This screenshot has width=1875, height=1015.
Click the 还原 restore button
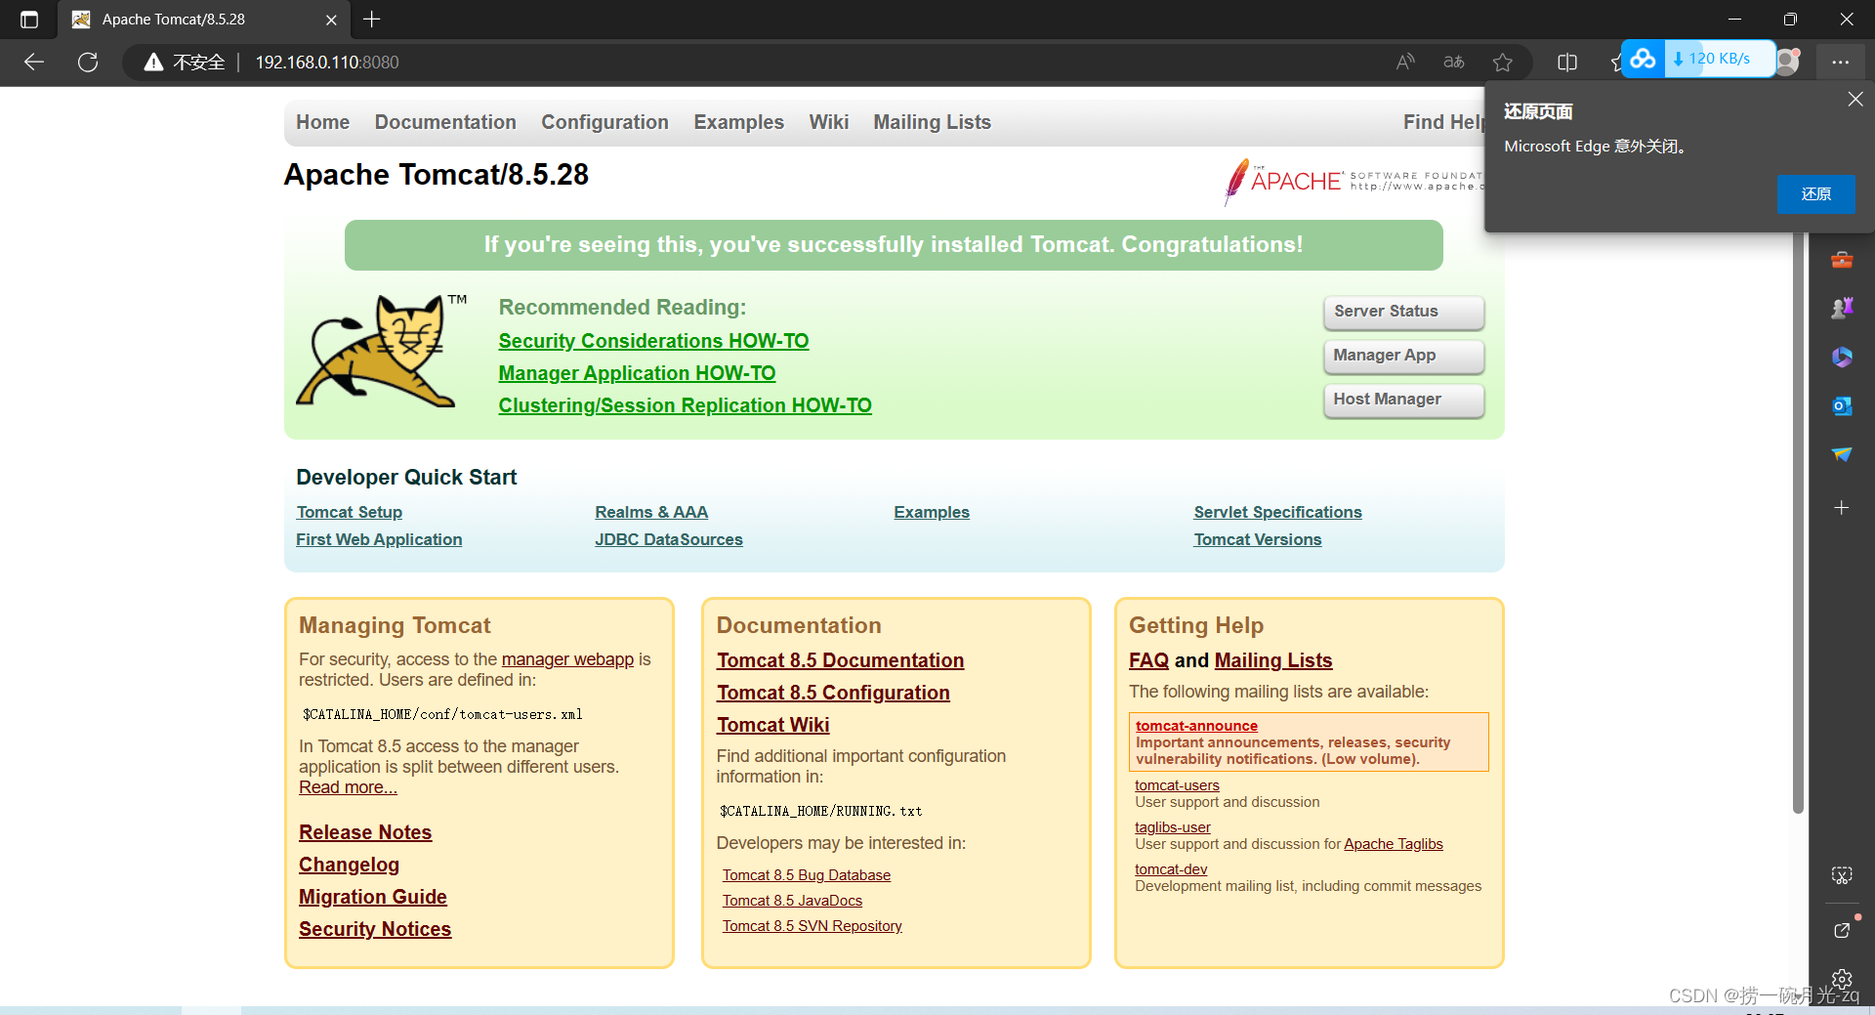click(1815, 193)
